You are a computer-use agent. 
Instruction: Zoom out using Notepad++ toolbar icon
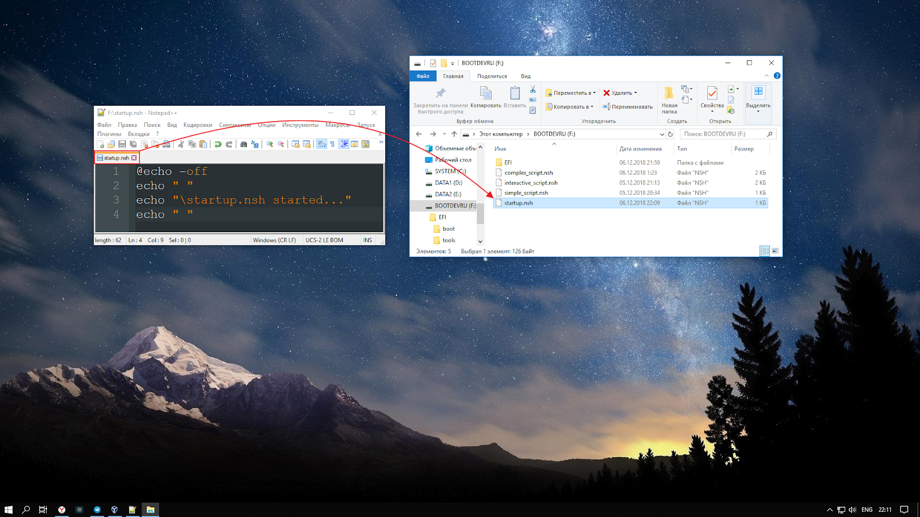point(281,144)
